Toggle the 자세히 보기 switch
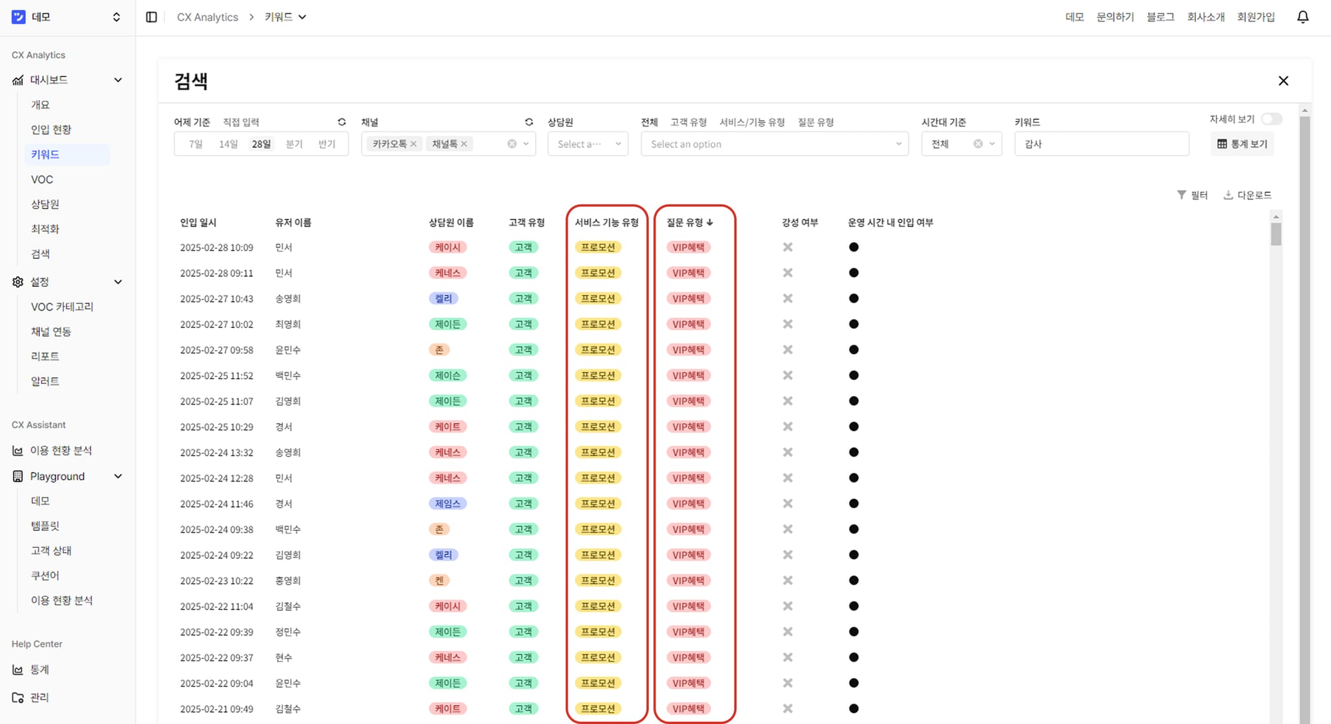 coord(1271,119)
